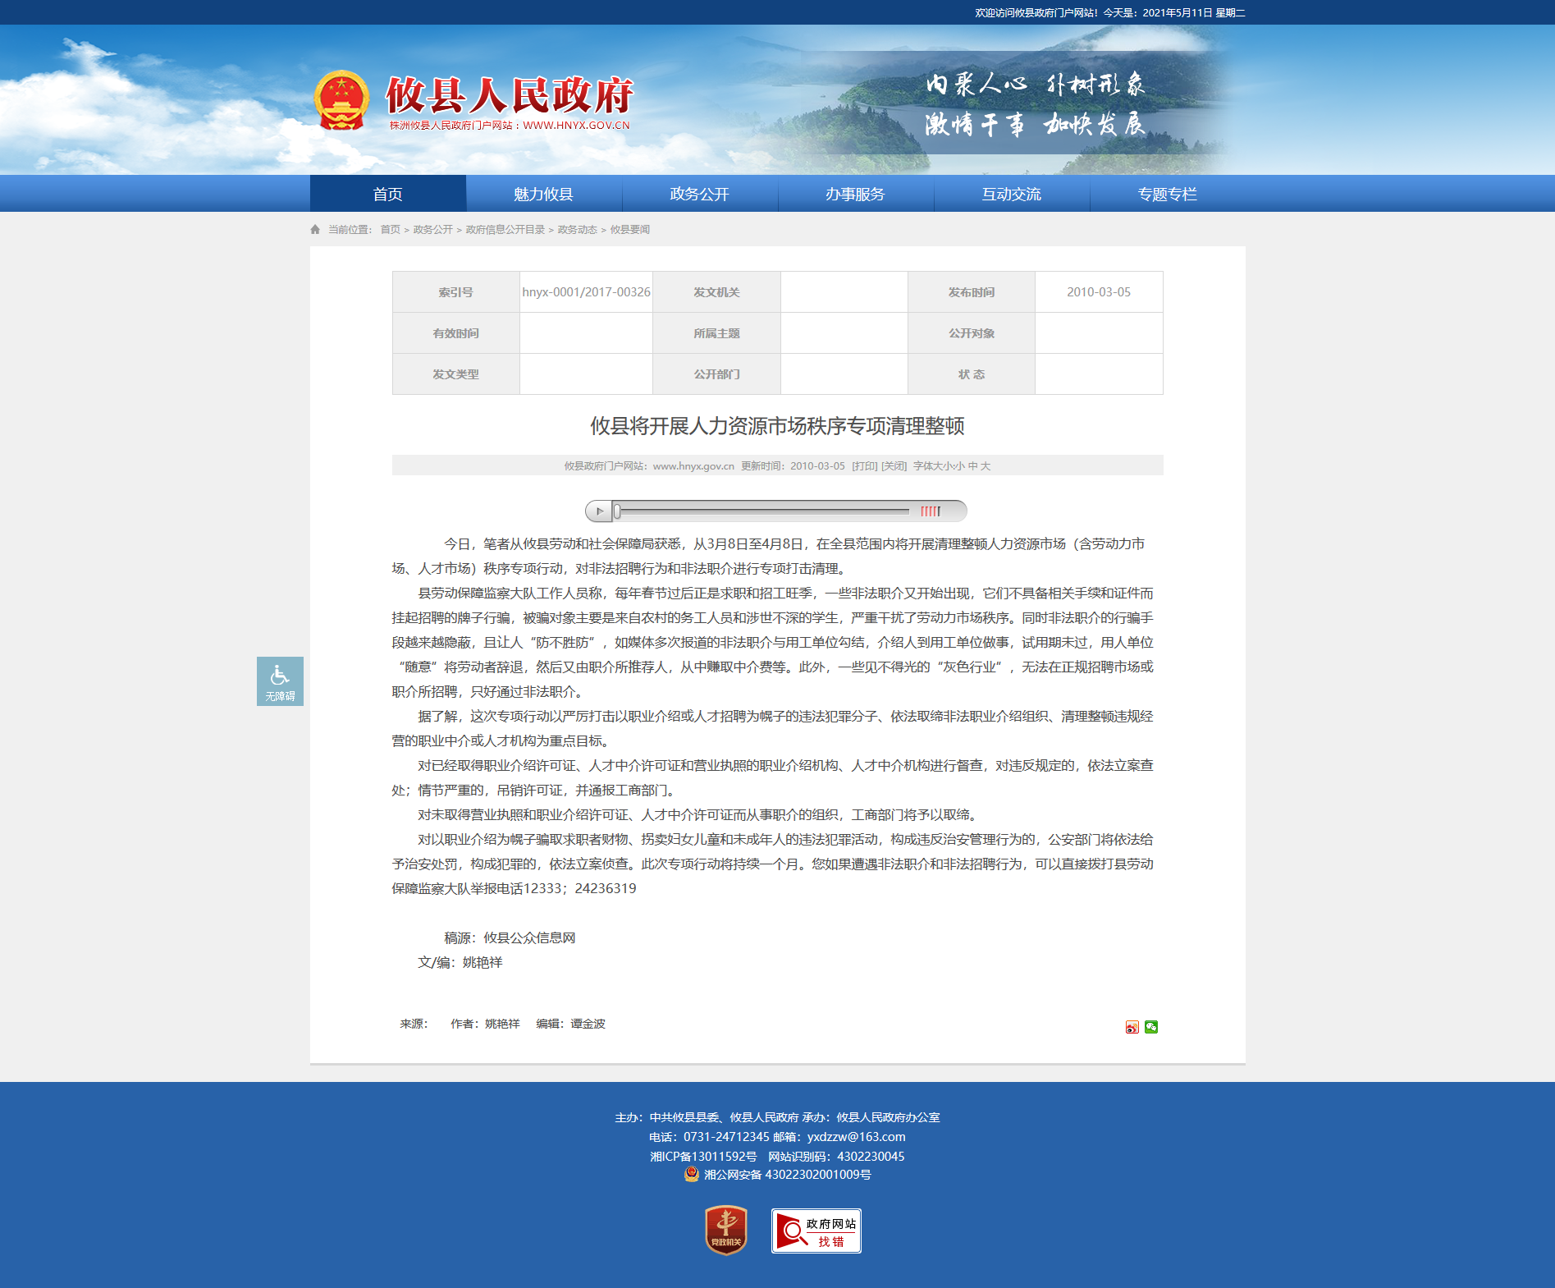The image size is (1555, 1288).
Task: Adjust the audio player volume bars
Action: (x=930, y=511)
